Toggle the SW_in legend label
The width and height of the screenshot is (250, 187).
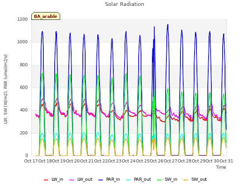[x=171, y=179]
